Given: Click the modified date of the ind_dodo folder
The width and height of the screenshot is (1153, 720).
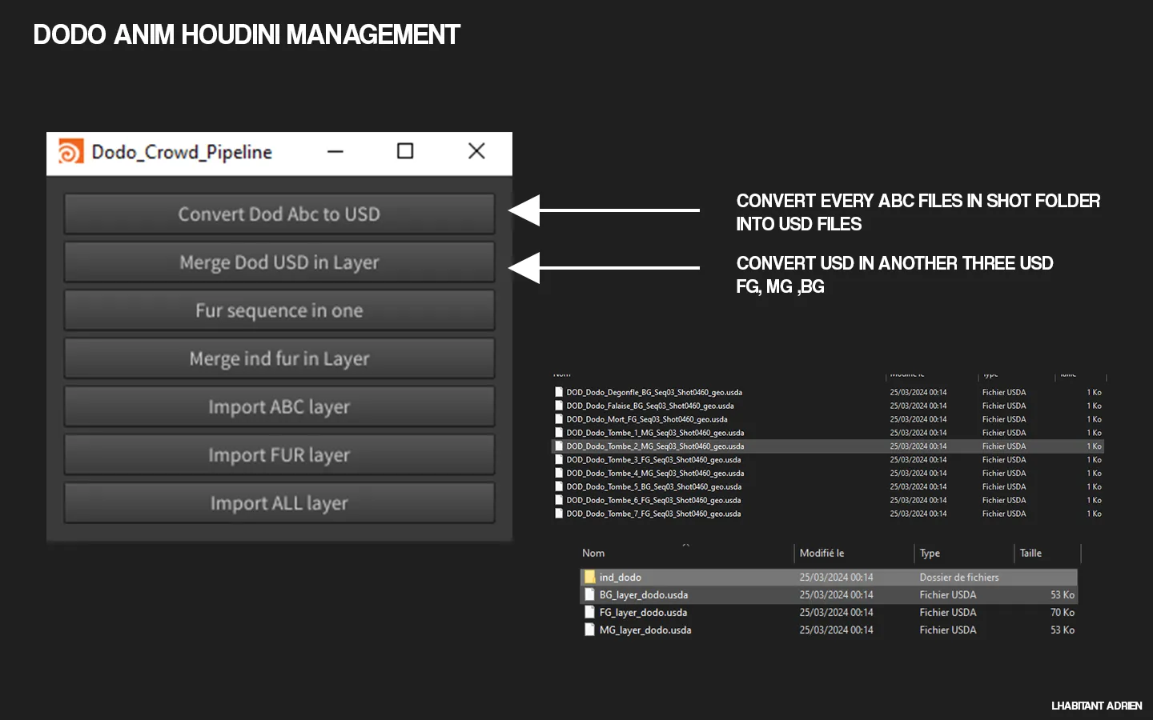Looking at the screenshot, I should tap(836, 577).
